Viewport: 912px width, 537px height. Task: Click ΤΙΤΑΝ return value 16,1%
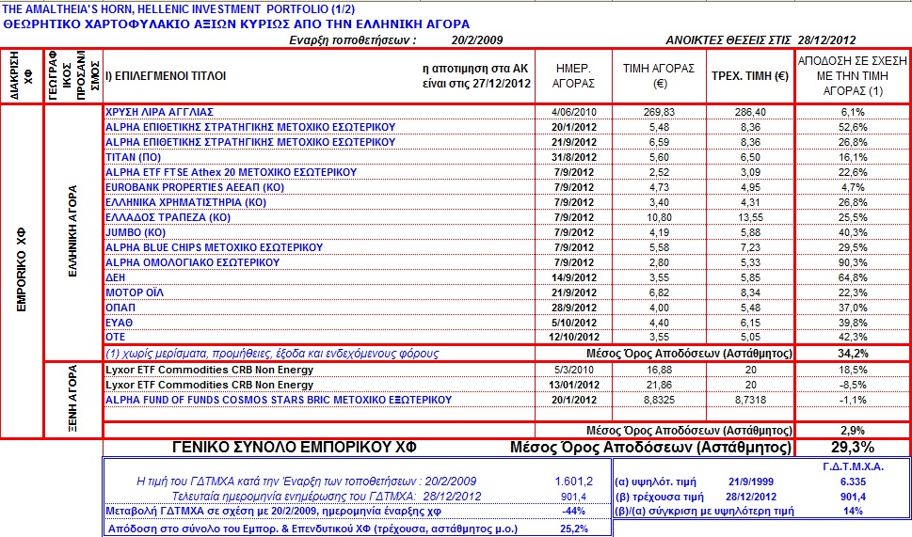[853, 157]
